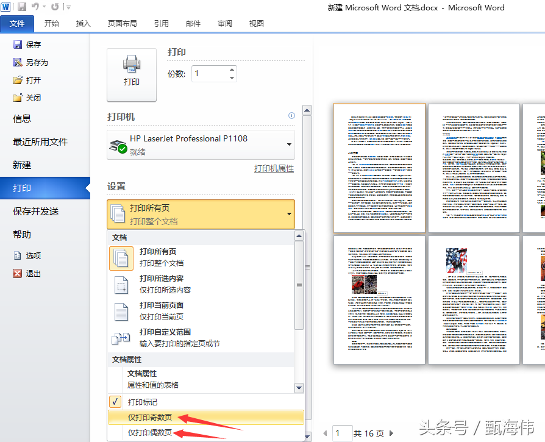The width and height of the screenshot is (545, 442).
Task: Choose 文档属性 属性和值的表格 entry
Action: (x=201, y=379)
